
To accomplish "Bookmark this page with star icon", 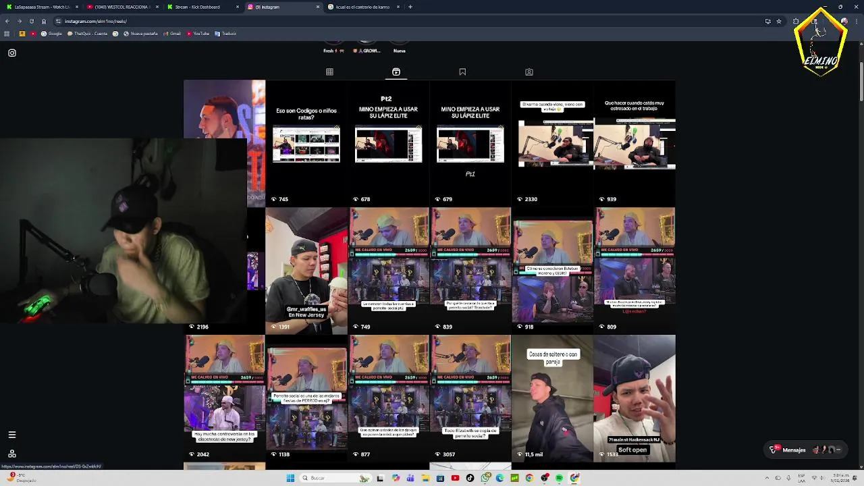I will 779,21.
